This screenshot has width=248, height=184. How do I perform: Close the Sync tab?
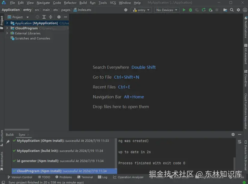coord(28,134)
